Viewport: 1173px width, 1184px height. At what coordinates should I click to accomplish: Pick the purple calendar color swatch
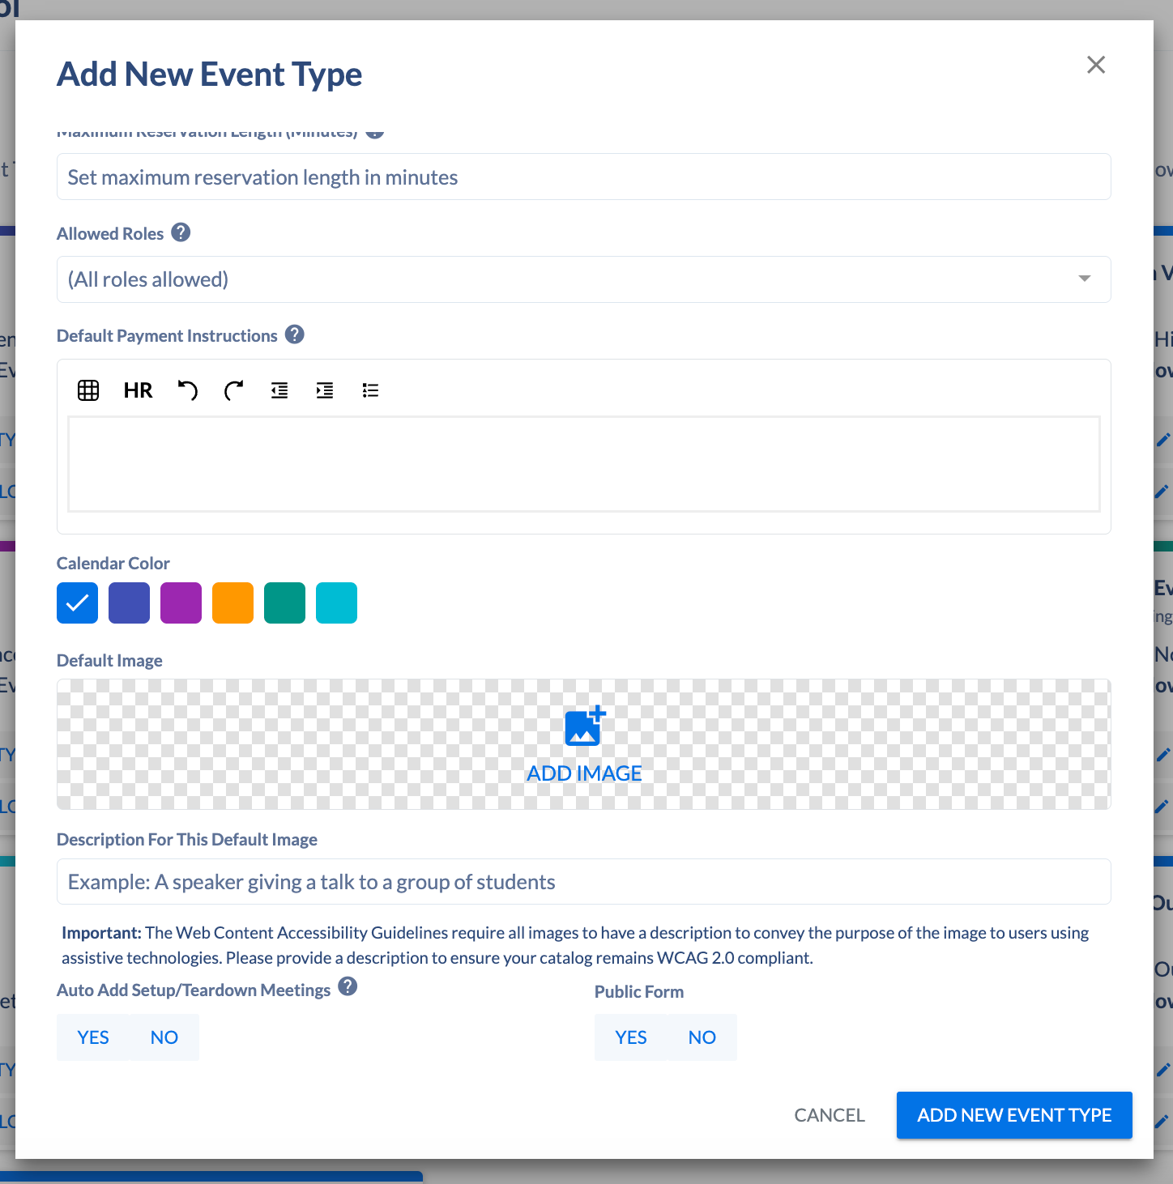[x=181, y=603]
